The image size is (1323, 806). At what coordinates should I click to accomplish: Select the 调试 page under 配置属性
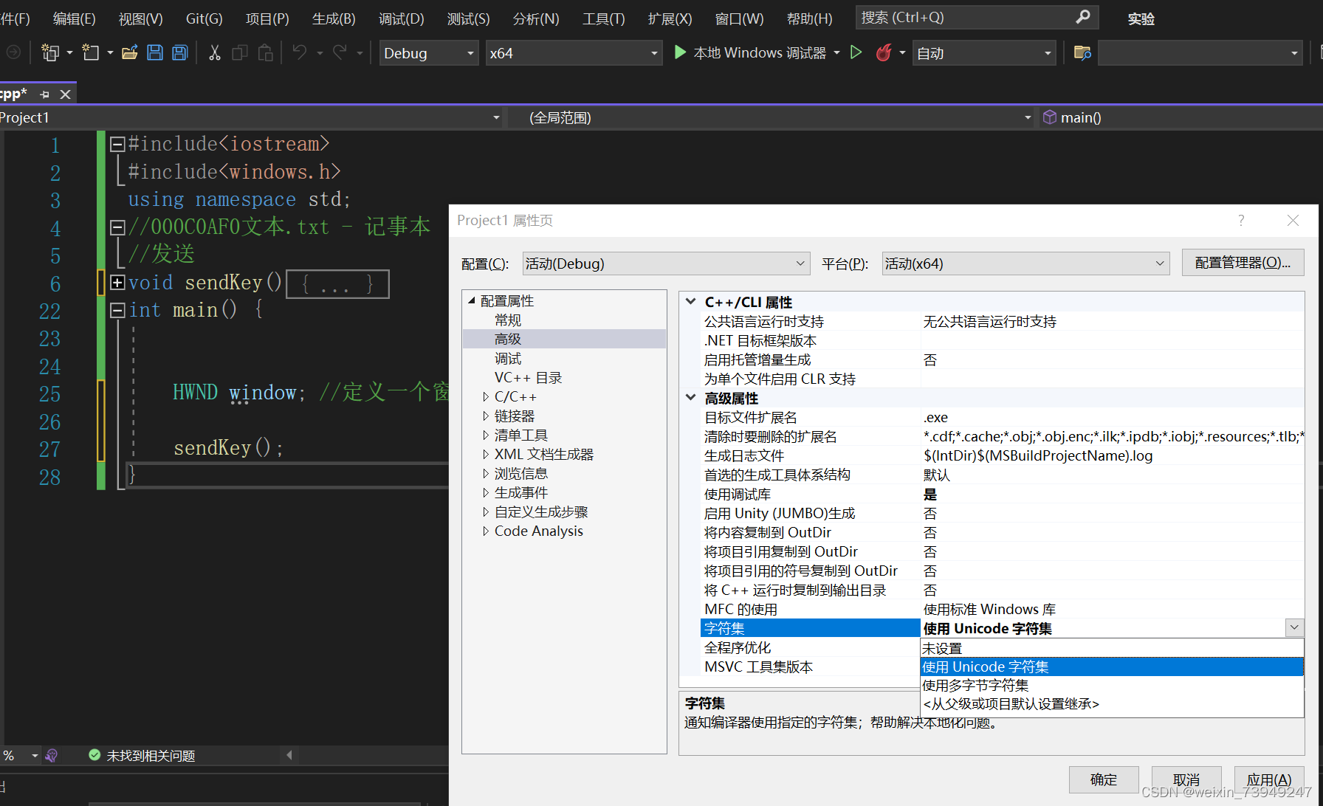pyautogui.click(x=508, y=358)
